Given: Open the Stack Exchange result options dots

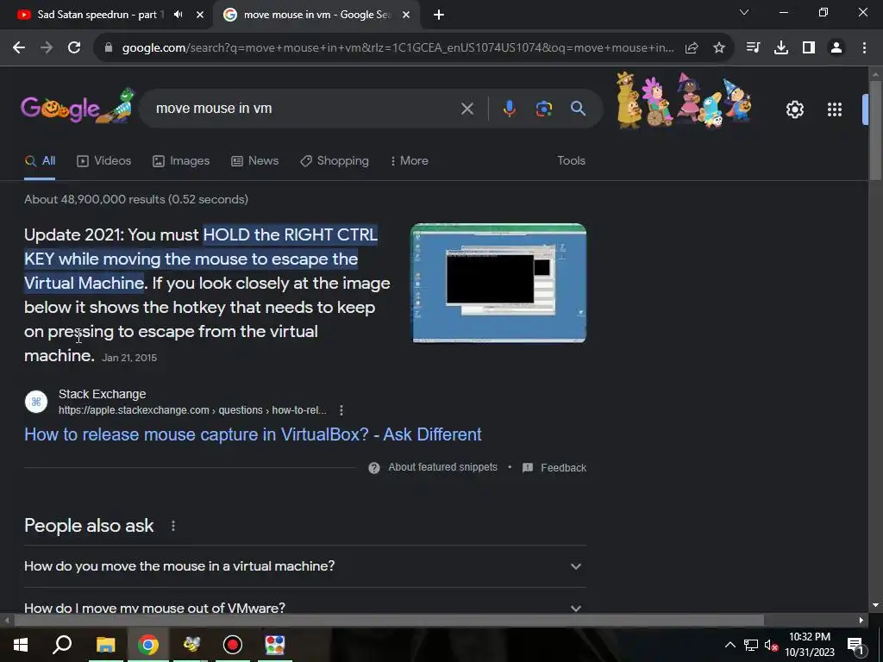Looking at the screenshot, I should [341, 410].
